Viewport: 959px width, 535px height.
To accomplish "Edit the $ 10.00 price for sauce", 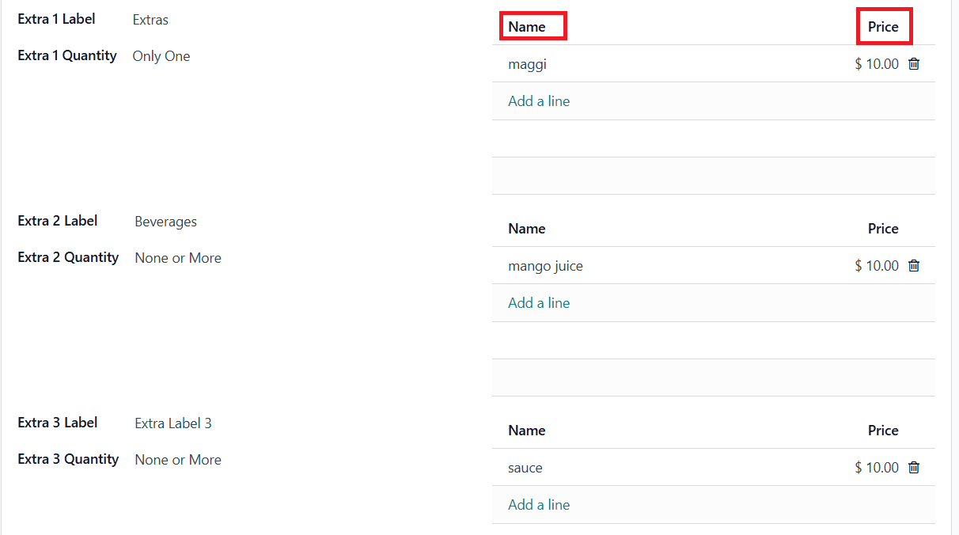I will [x=877, y=468].
